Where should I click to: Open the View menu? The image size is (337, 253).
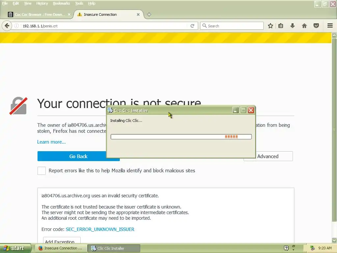28,3
